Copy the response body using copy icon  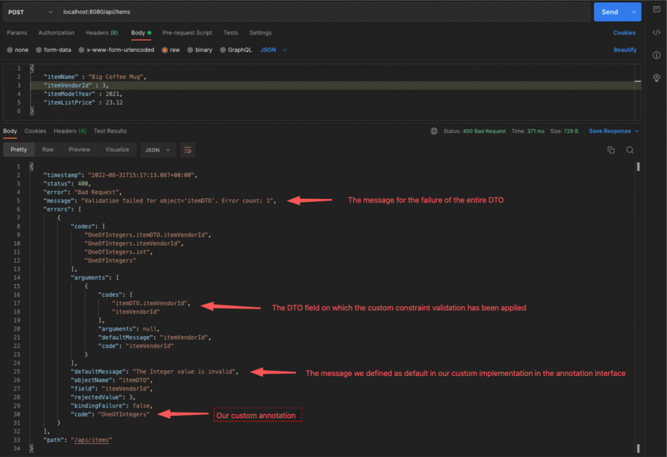coord(611,150)
